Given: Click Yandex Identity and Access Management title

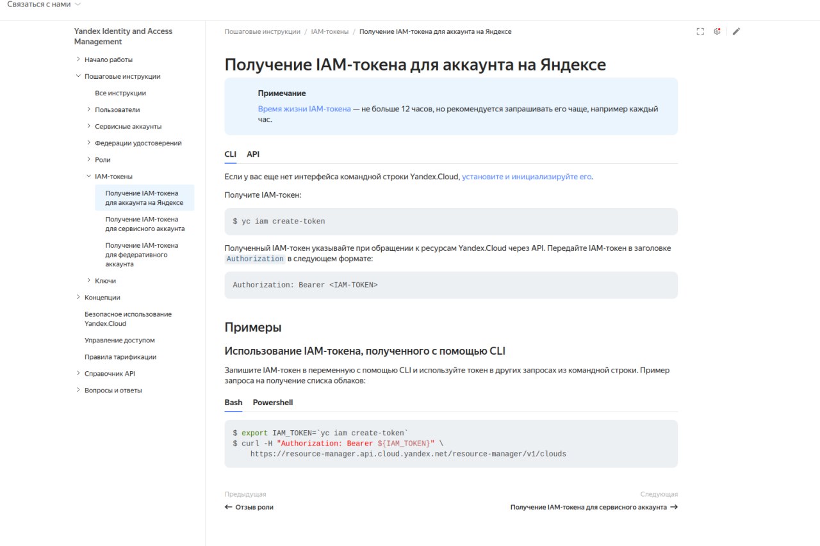Looking at the screenshot, I should (123, 36).
